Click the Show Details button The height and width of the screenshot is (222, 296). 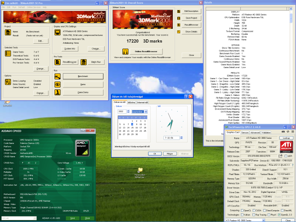tap(191, 32)
